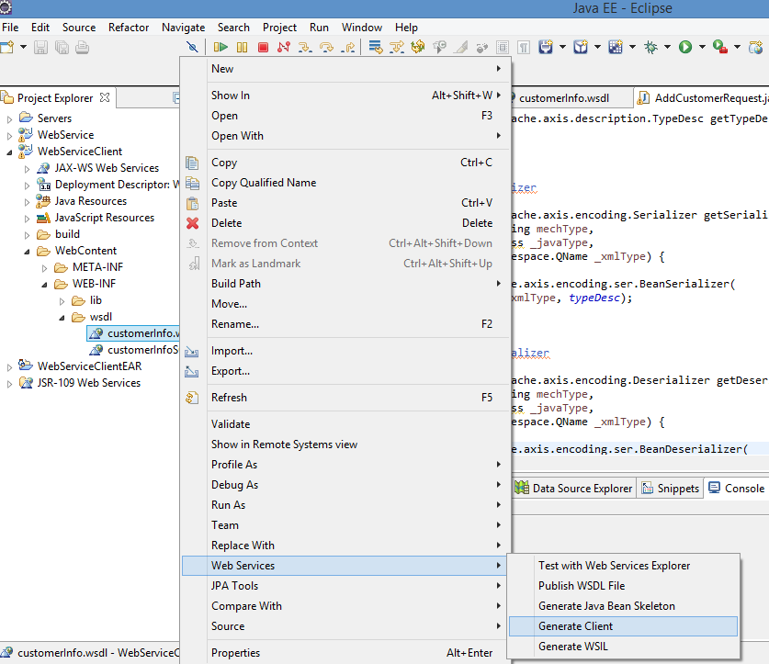Viewport: 769px width, 664px height.
Task: Click the Save All toolbar icon
Action: click(62, 47)
